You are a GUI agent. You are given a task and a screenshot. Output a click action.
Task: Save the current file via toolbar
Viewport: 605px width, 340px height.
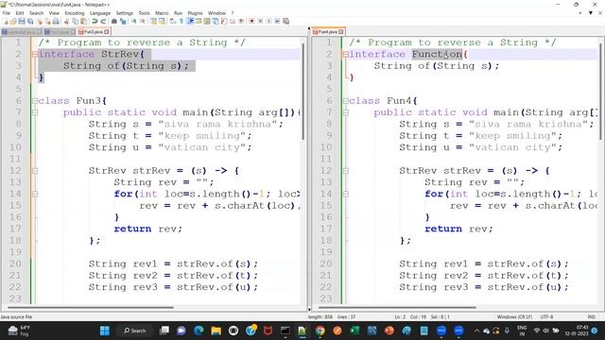coord(22,21)
